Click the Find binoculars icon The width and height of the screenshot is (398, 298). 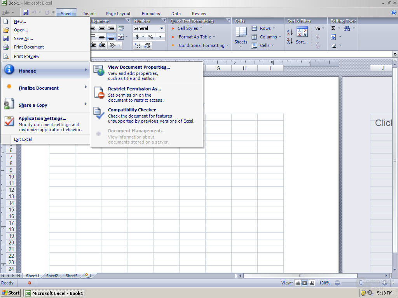click(347, 28)
